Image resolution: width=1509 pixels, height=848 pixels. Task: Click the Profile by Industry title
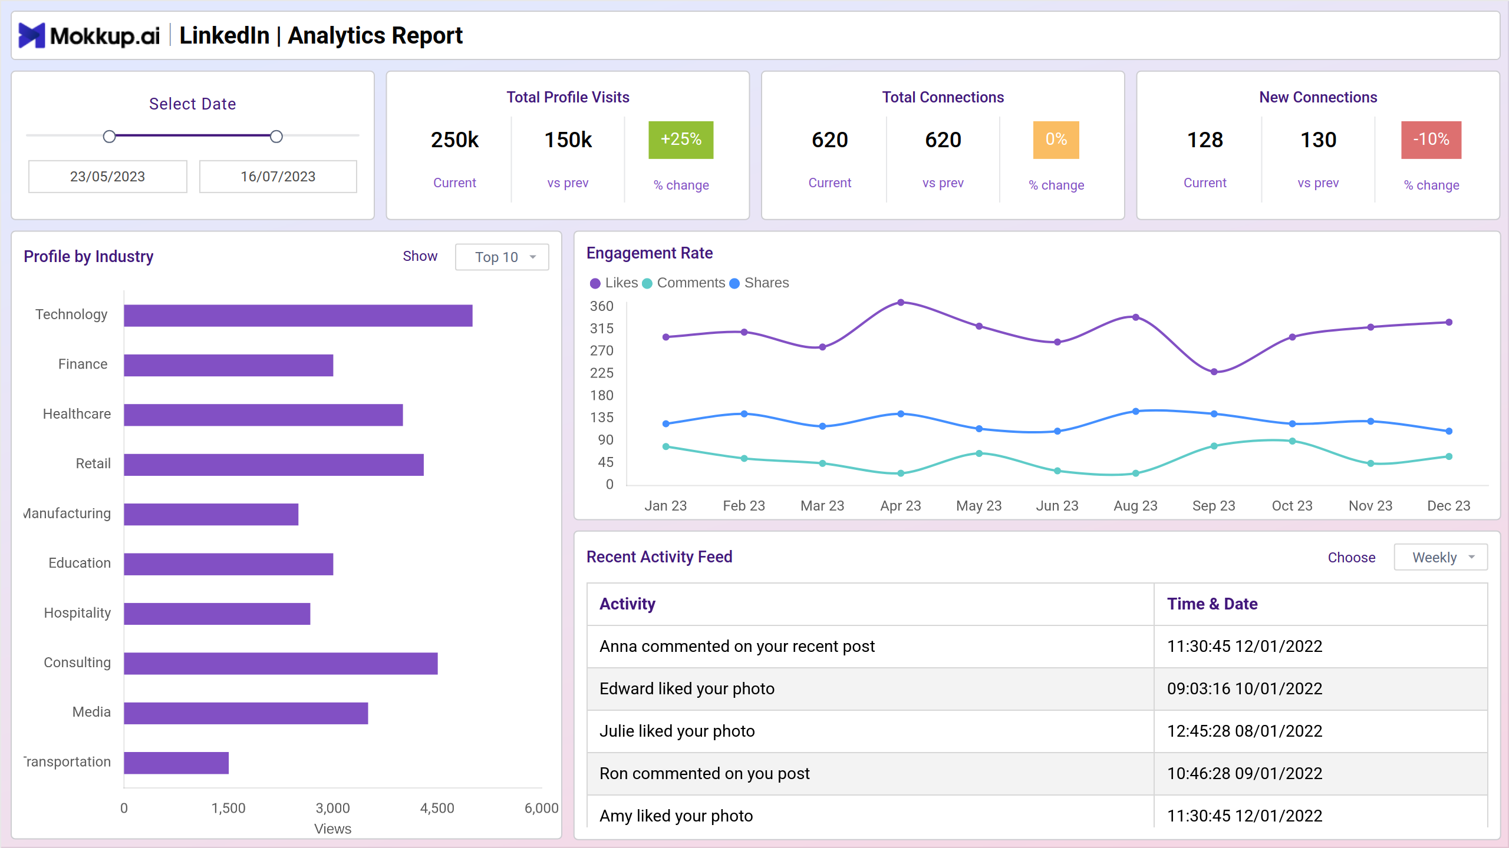click(x=88, y=257)
